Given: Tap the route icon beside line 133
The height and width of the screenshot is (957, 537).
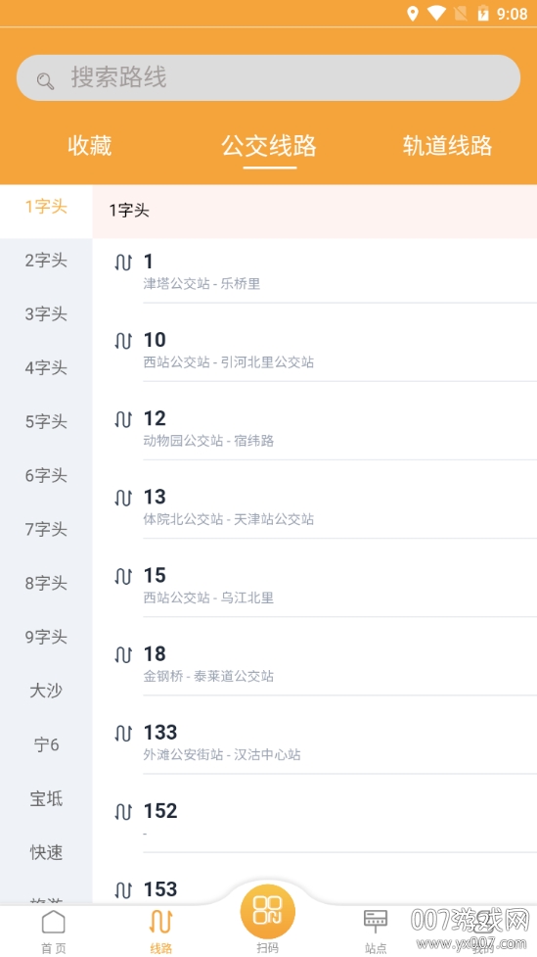Looking at the screenshot, I should point(123,733).
